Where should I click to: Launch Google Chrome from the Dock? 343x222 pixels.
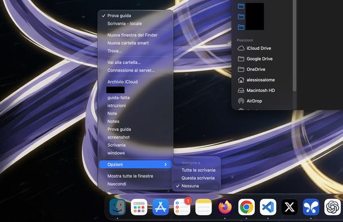pos(246,207)
